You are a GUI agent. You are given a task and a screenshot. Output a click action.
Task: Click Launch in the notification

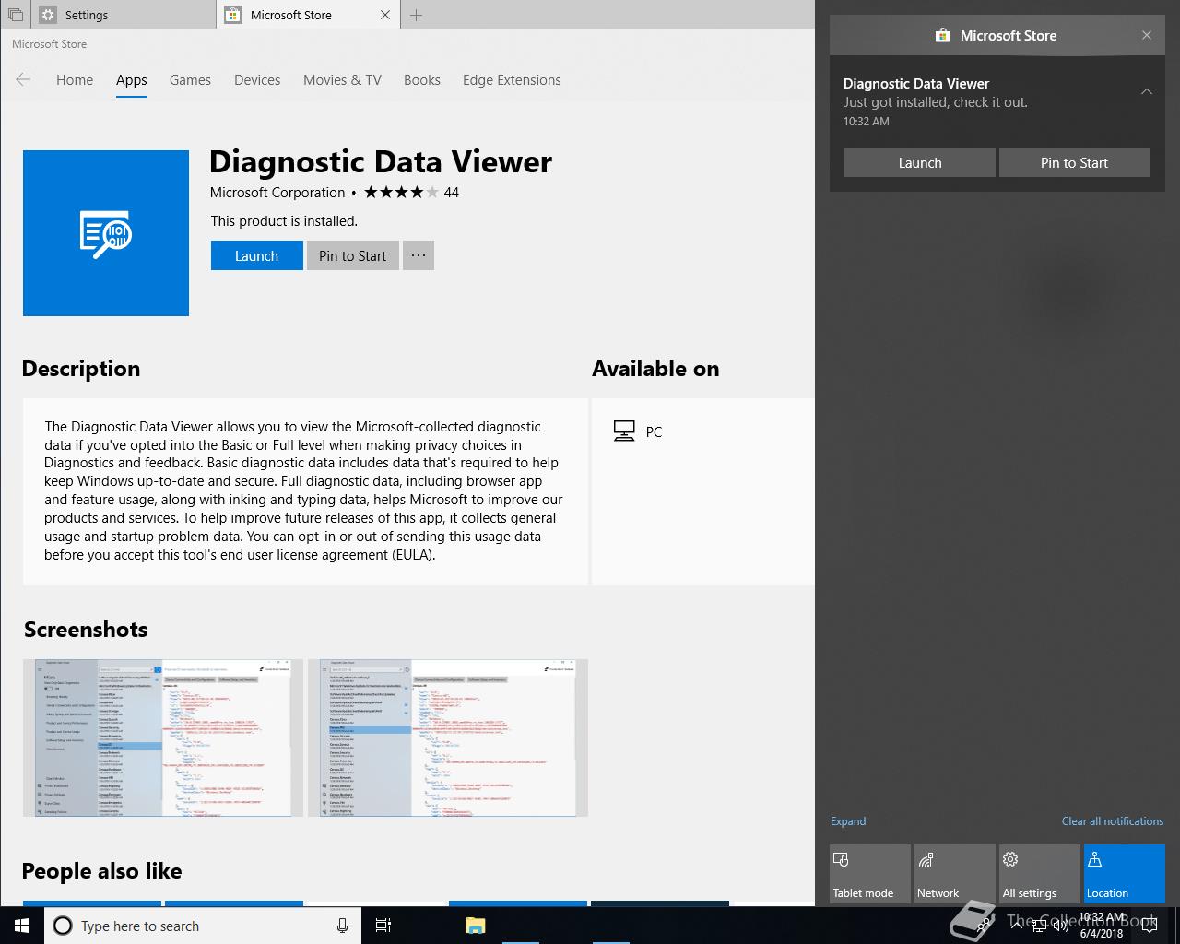[920, 162]
